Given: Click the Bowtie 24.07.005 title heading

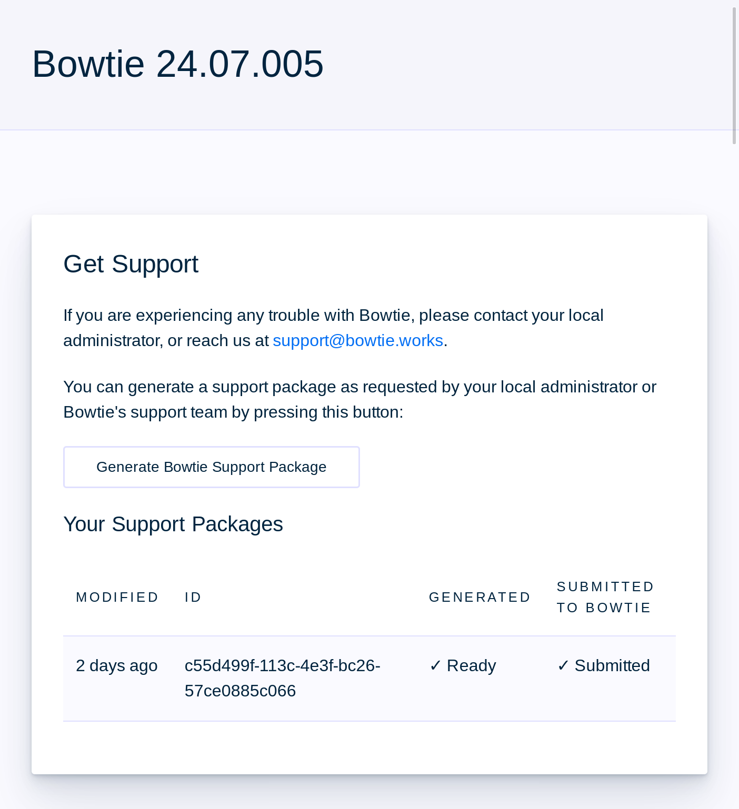Looking at the screenshot, I should point(178,64).
